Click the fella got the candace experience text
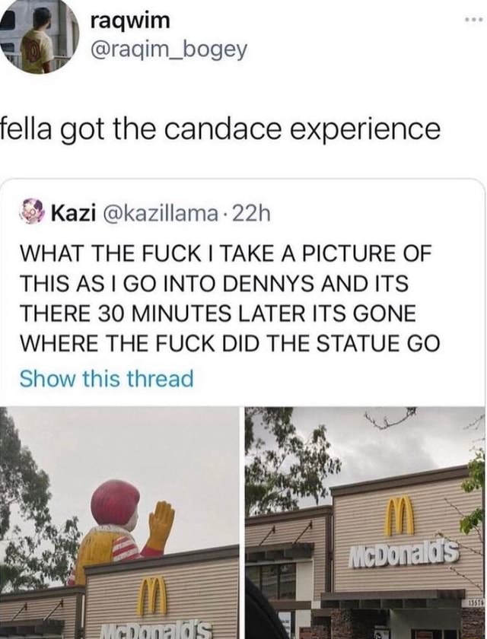Image resolution: width=487 pixels, height=639 pixels. click(x=220, y=129)
